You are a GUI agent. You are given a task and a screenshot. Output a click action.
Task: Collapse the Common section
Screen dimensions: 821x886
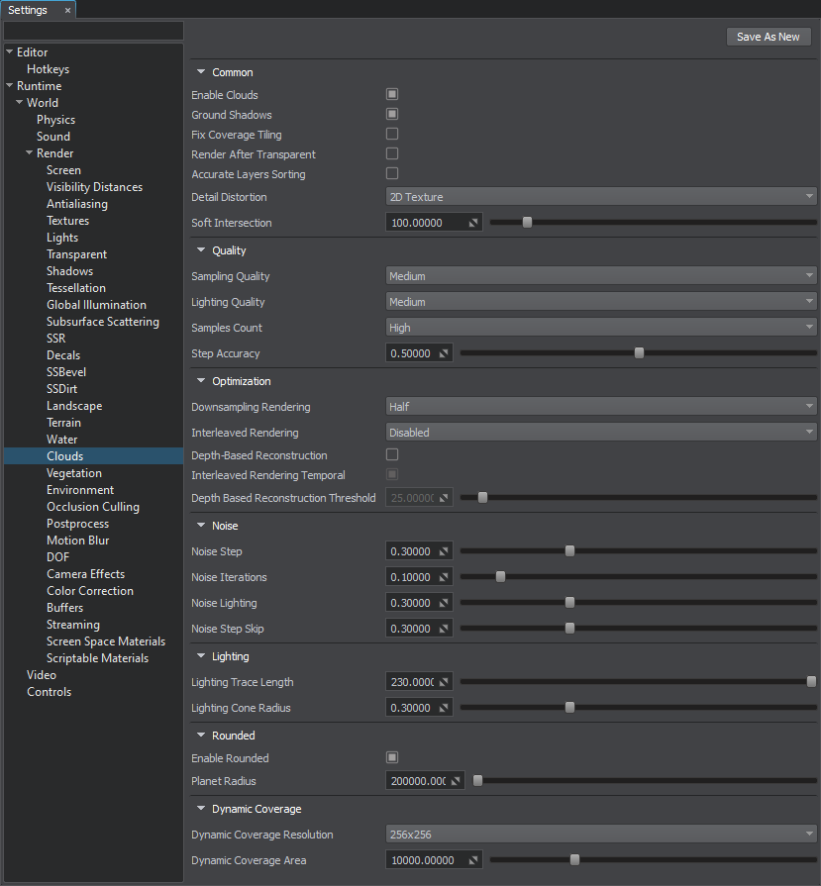201,71
